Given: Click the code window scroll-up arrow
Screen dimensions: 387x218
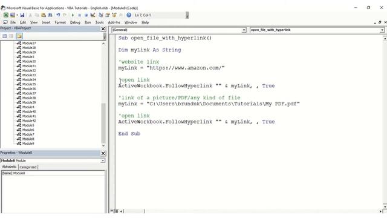Looking at the screenshot, I should pos(385,39).
